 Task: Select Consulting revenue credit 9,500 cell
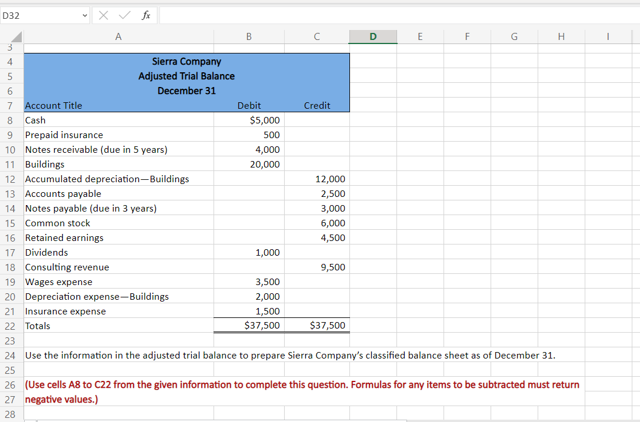point(317,267)
